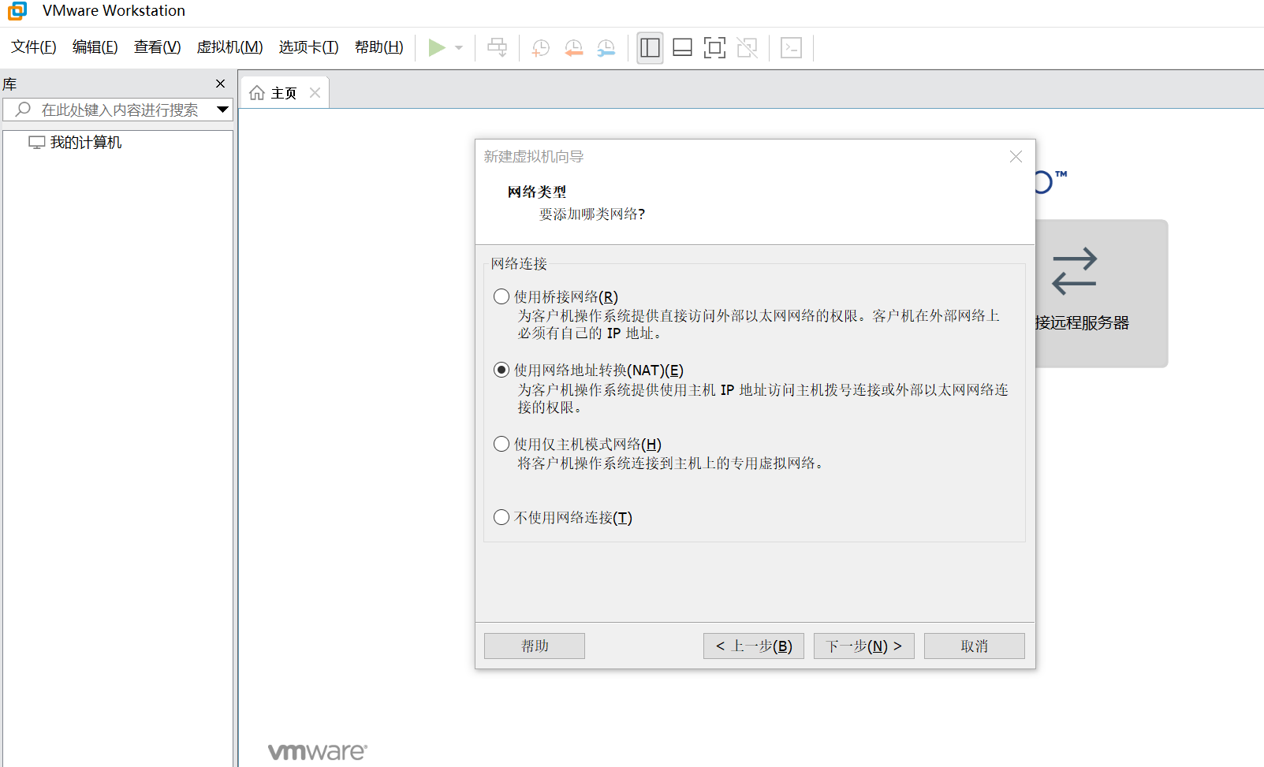The height and width of the screenshot is (767, 1264).
Task: Open the 虚拟机(M) menu
Action: [229, 47]
